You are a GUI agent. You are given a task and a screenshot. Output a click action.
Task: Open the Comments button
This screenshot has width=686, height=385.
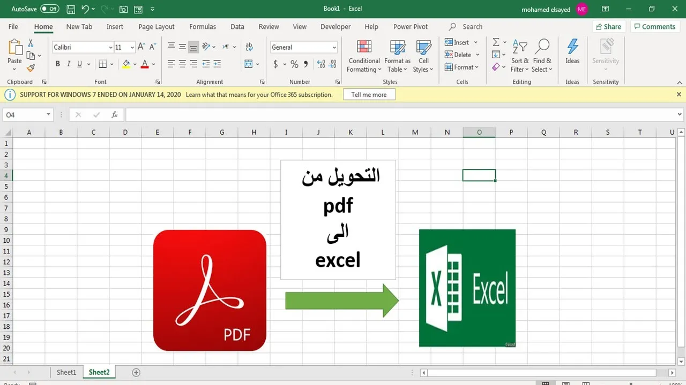654,26
